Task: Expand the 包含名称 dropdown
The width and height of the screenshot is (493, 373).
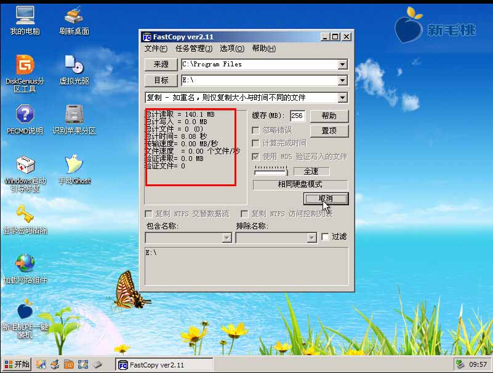Action: pyautogui.click(x=226, y=238)
